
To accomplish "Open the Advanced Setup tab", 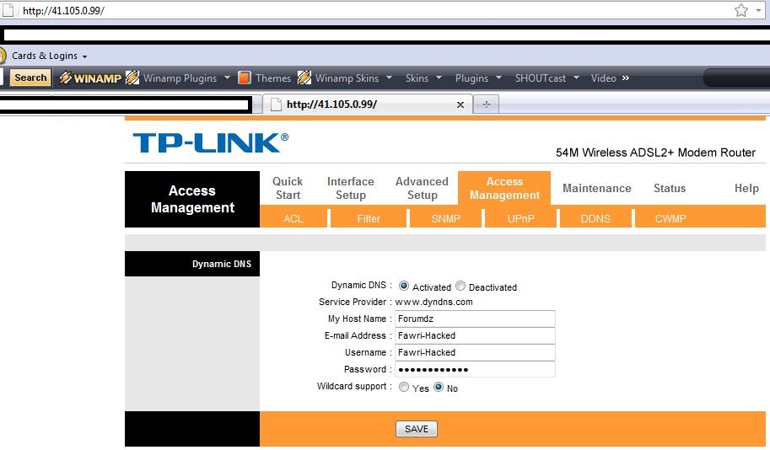I will click(422, 188).
